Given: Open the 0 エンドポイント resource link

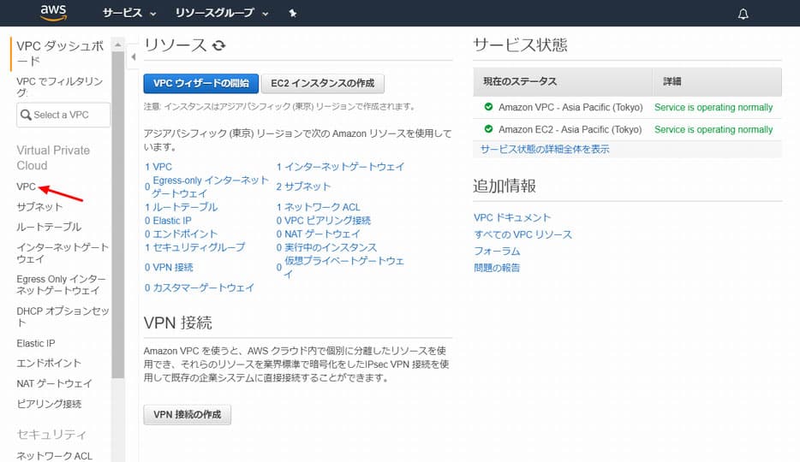Looking at the screenshot, I should click(181, 234).
